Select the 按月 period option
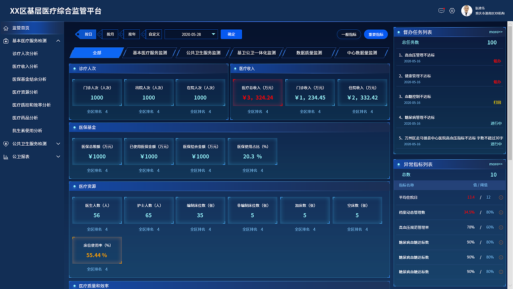Screen dimensions: 513x289 [108, 35]
